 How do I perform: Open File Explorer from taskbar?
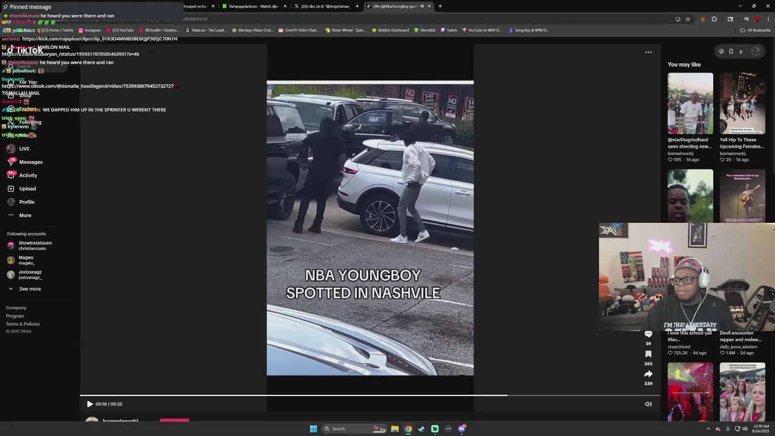coord(395,429)
